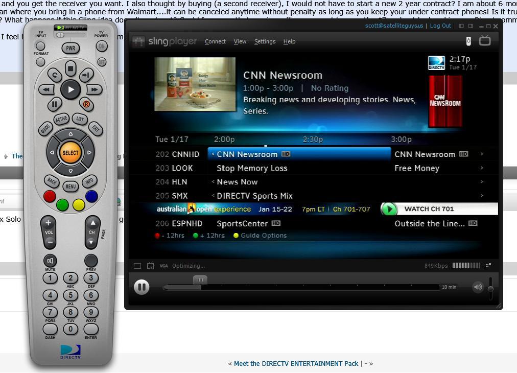Tap the LIST button on remote
This screenshot has width=517, height=373.
coord(80,119)
